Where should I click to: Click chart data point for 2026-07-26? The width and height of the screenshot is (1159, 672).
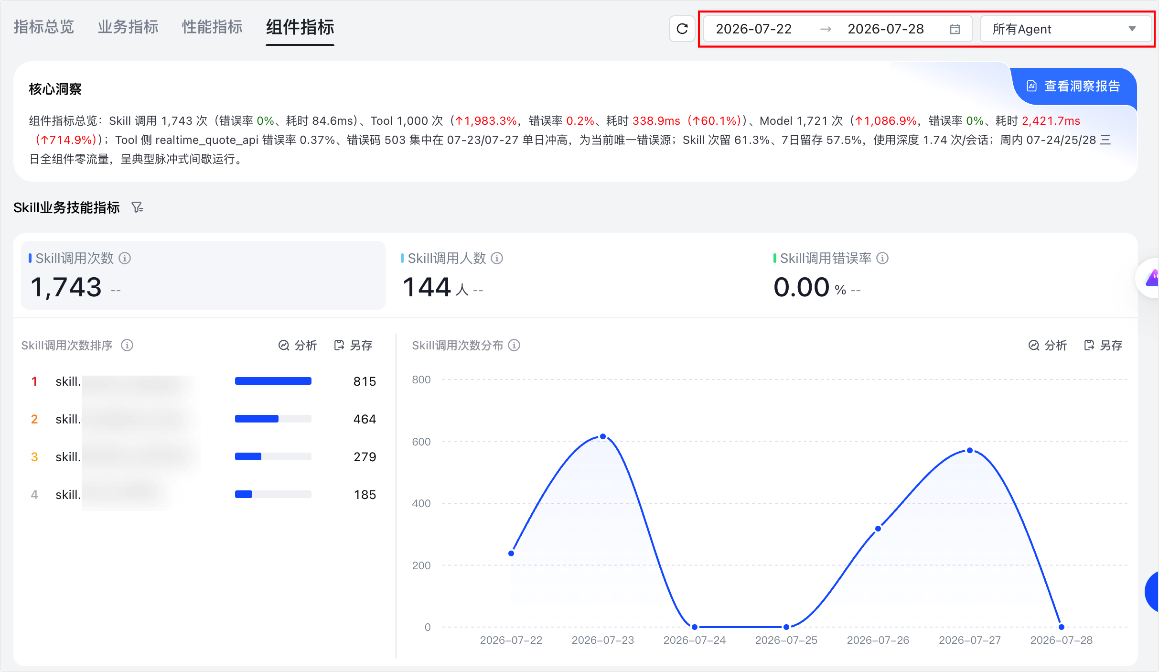[878, 529]
